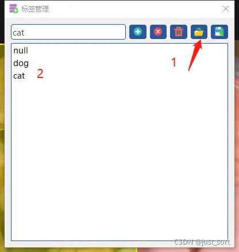Export labels with the floppy disk save button

tap(219, 32)
